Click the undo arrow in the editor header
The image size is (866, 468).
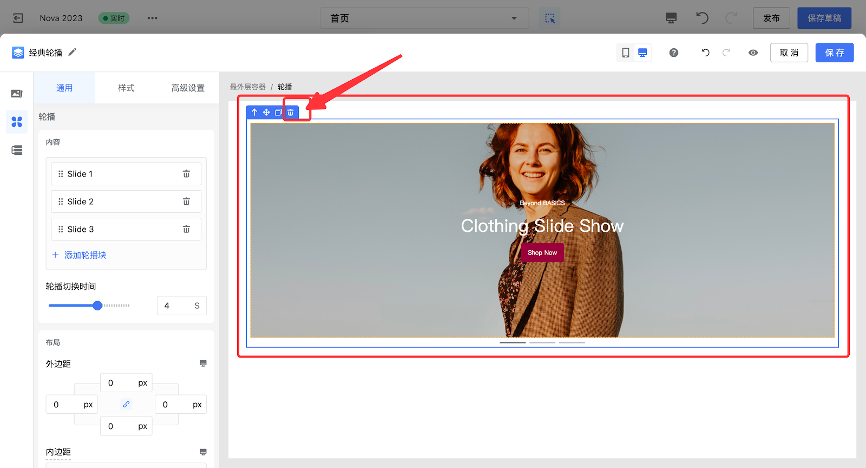point(705,53)
